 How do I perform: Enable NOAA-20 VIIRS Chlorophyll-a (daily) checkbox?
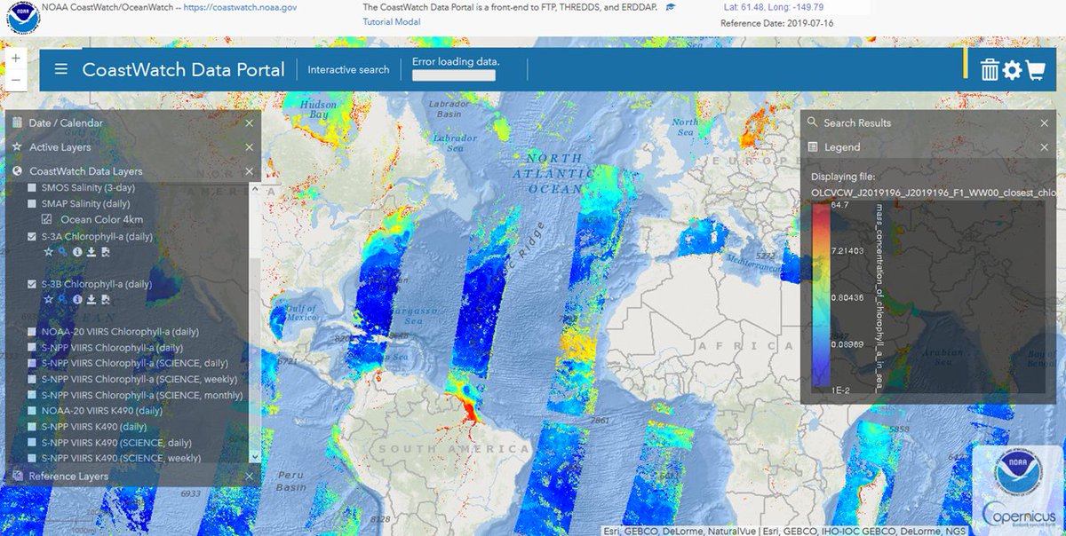(x=33, y=332)
